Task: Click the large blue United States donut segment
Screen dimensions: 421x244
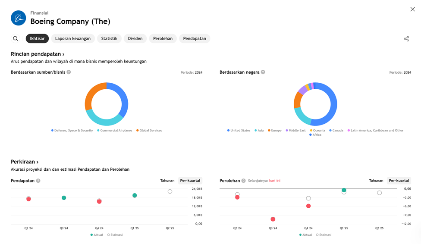Action: tap(333, 107)
